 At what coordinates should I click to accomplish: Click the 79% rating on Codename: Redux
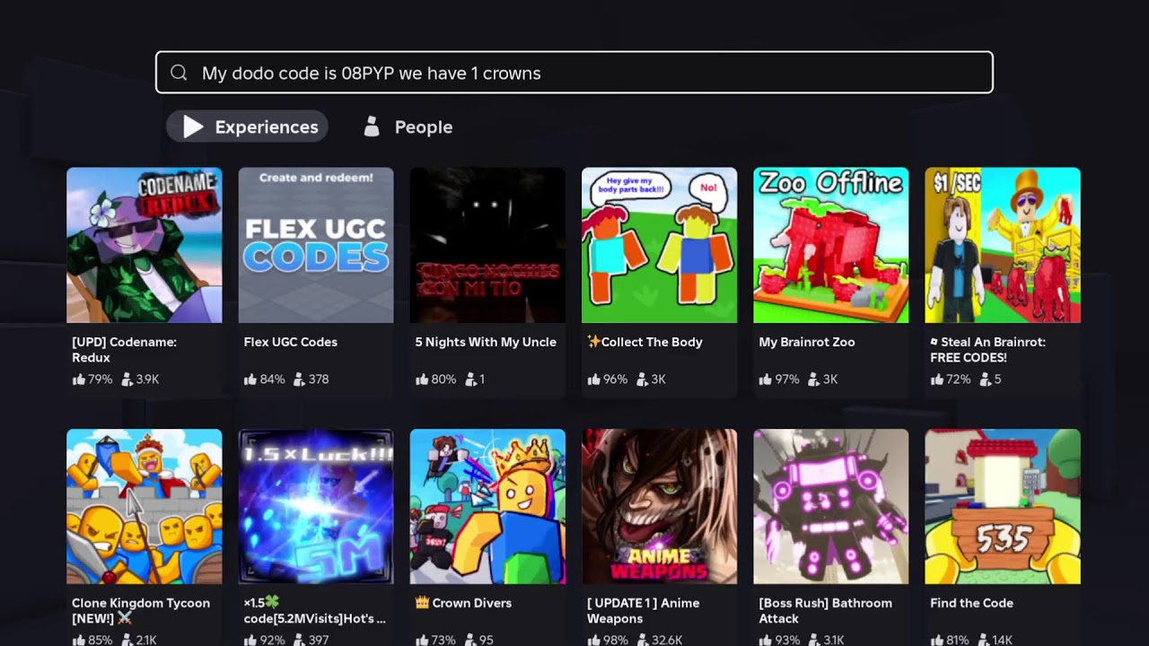tap(101, 380)
